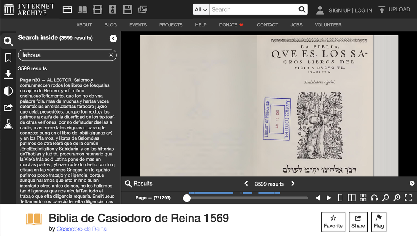Open the 'All' search scope dropdown

coord(201,10)
